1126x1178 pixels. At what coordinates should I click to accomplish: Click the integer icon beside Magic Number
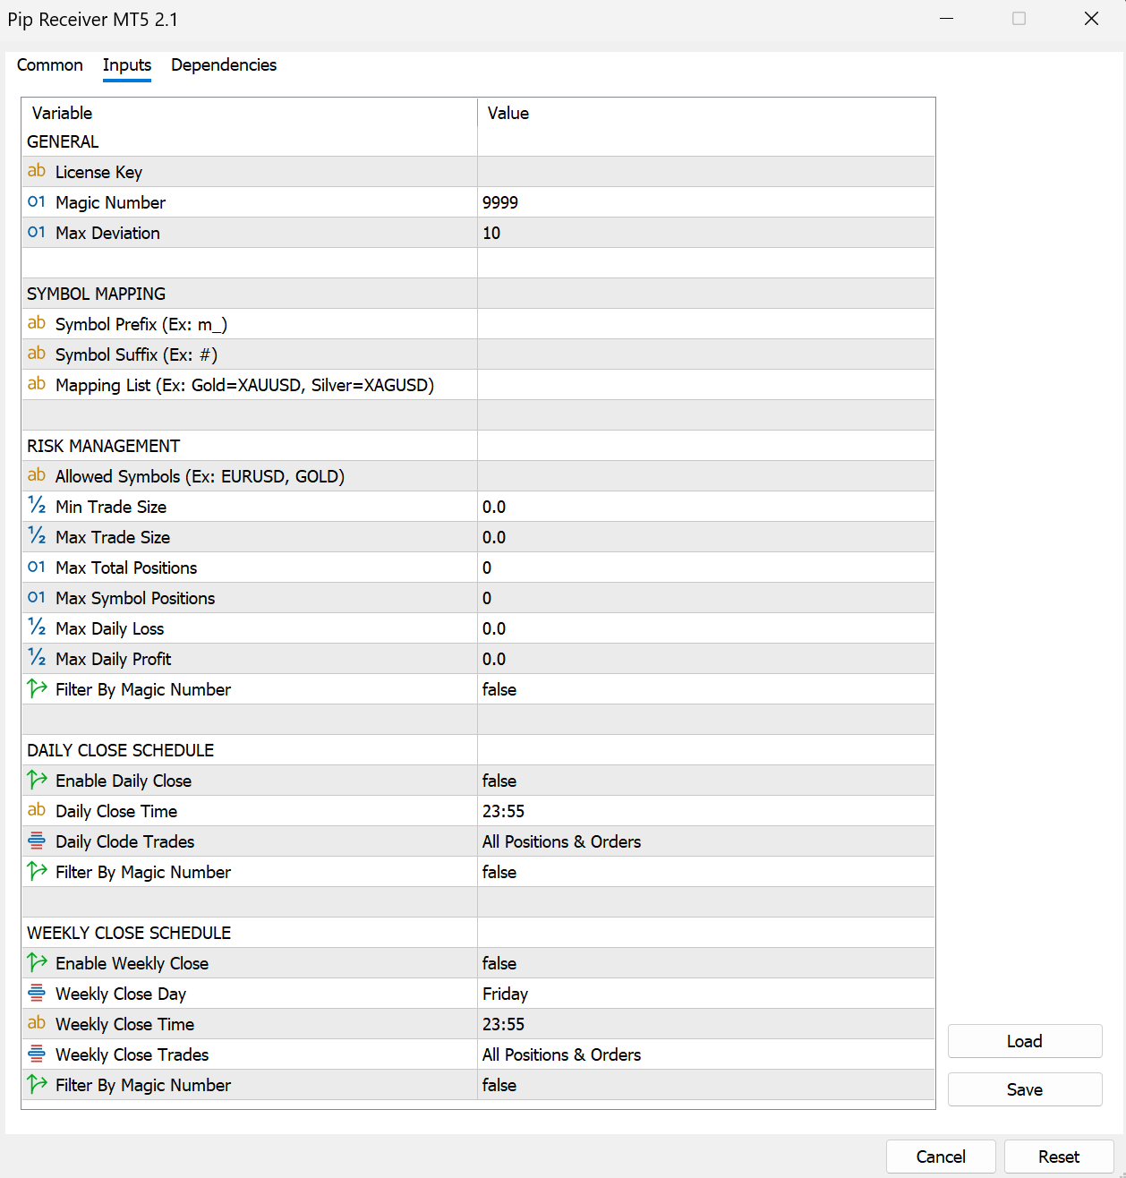37,202
